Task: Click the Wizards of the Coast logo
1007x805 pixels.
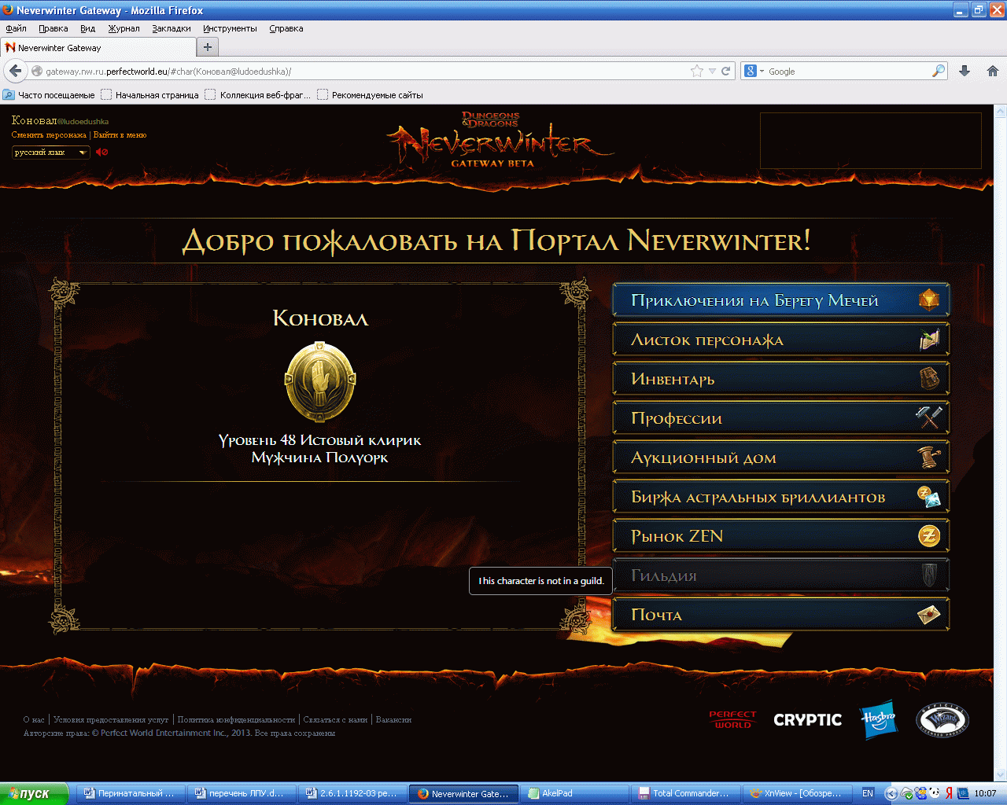Action: [x=942, y=719]
